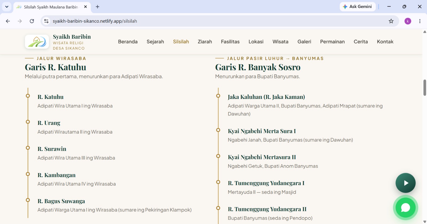The width and height of the screenshot is (427, 224).
Task: Select the Silsilah Syaikh Maulana Baribin tab
Action: tap(52, 7)
